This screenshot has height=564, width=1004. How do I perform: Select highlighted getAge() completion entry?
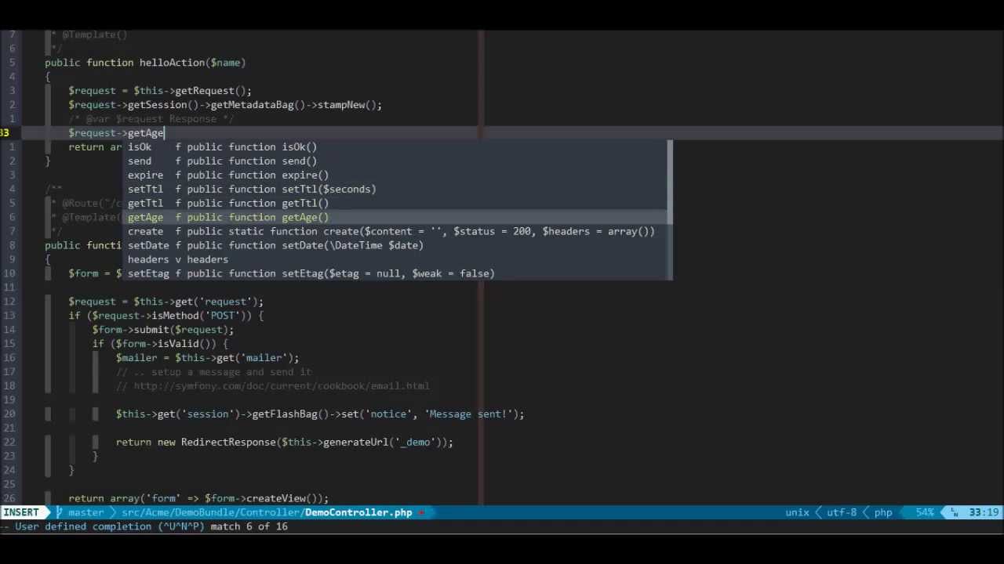pyautogui.click(x=398, y=218)
